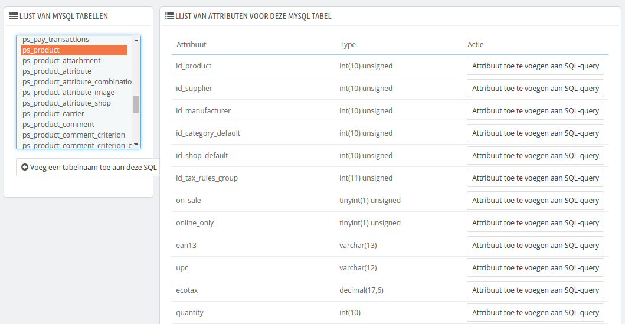Add id_product attribute to SQL query
625x324 pixels.
click(535, 66)
